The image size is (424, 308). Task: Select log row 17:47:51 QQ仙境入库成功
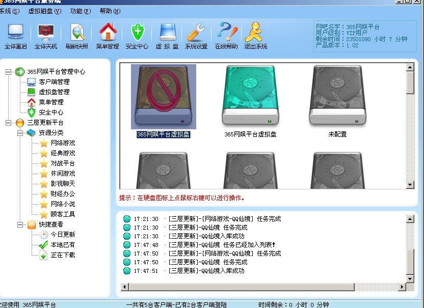click(x=184, y=271)
